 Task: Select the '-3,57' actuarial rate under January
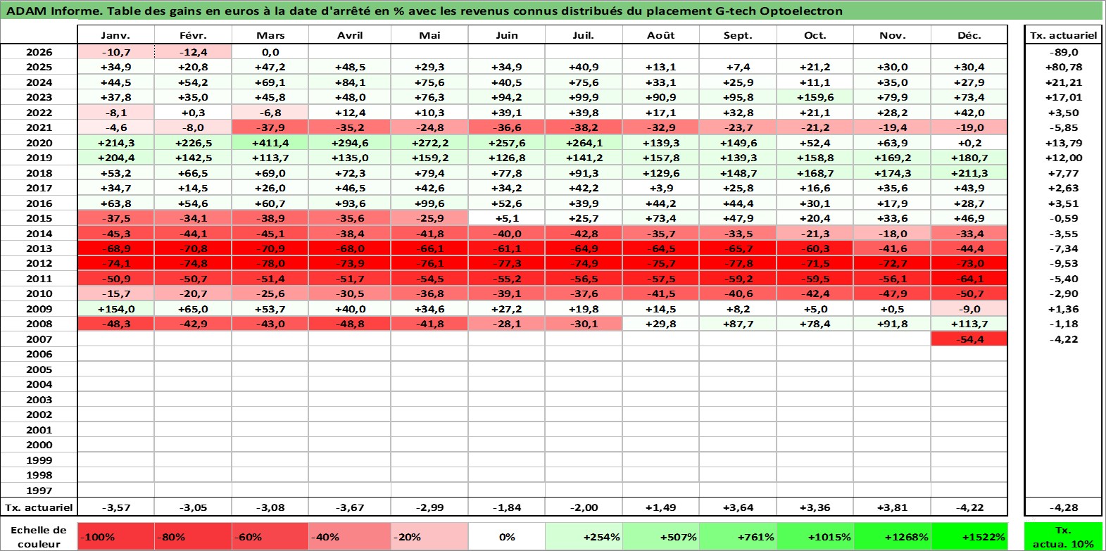[116, 507]
